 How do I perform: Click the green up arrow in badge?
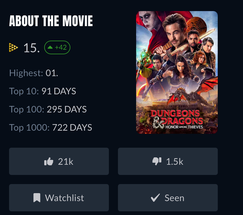pyautogui.click(x=50, y=47)
